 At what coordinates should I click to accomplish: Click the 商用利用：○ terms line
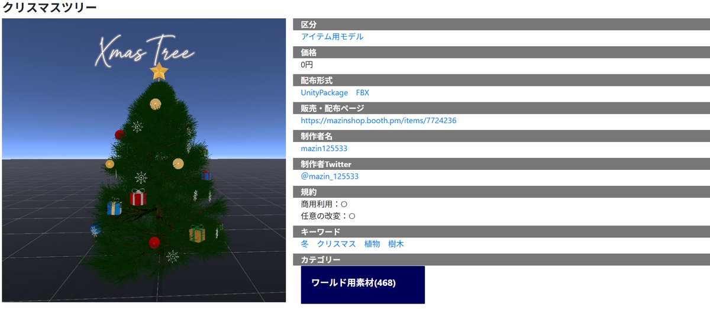tap(324, 204)
